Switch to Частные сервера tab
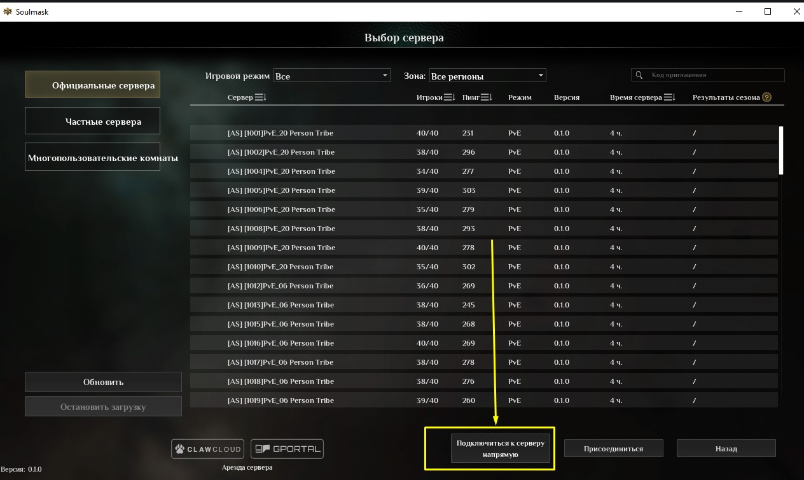This screenshot has height=480, width=804. tap(92, 121)
